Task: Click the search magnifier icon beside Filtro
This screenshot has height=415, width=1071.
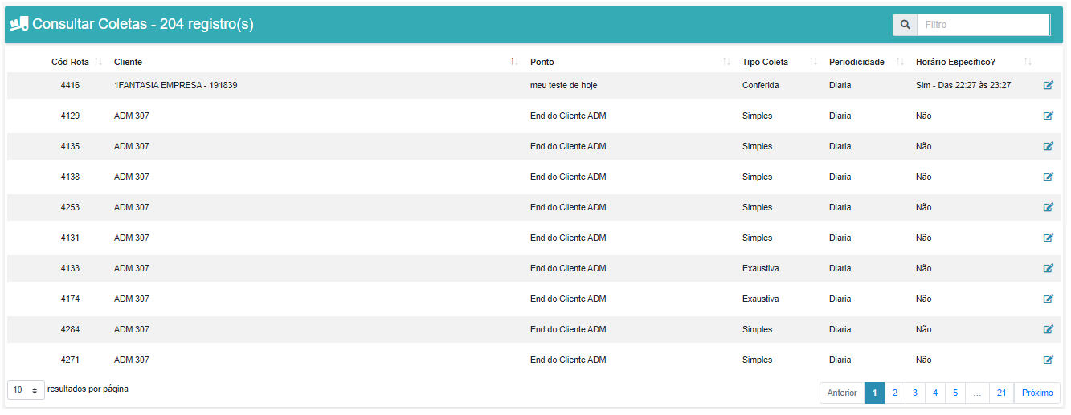Action: point(905,25)
